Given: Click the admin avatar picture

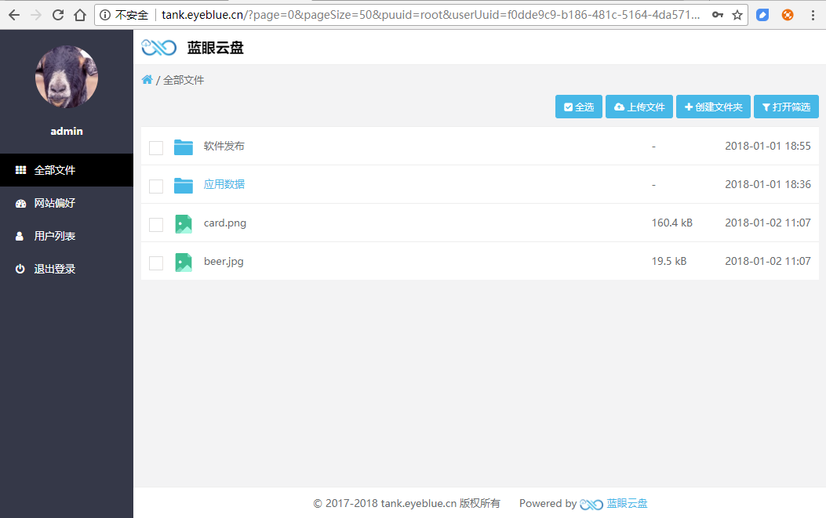Looking at the screenshot, I should click(x=67, y=77).
